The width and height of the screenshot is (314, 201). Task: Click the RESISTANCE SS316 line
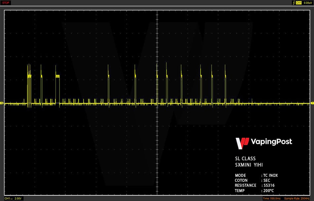click(255, 185)
